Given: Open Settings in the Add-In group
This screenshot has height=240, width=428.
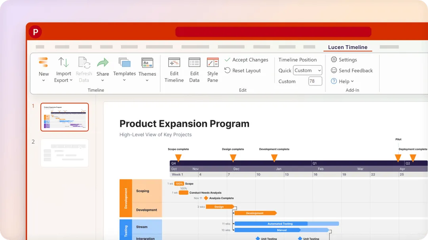Looking at the screenshot, I should pos(348,60).
